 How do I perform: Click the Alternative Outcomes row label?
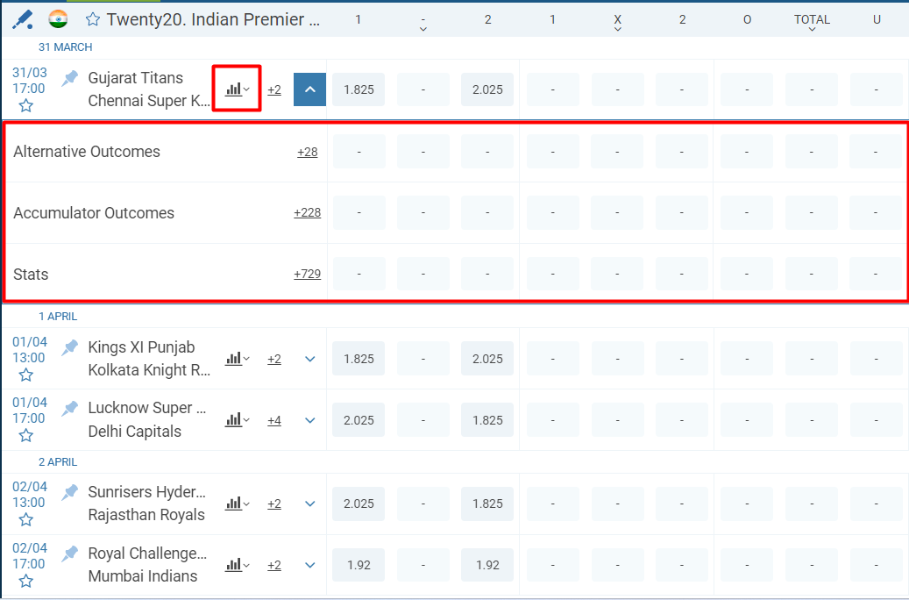coord(87,152)
